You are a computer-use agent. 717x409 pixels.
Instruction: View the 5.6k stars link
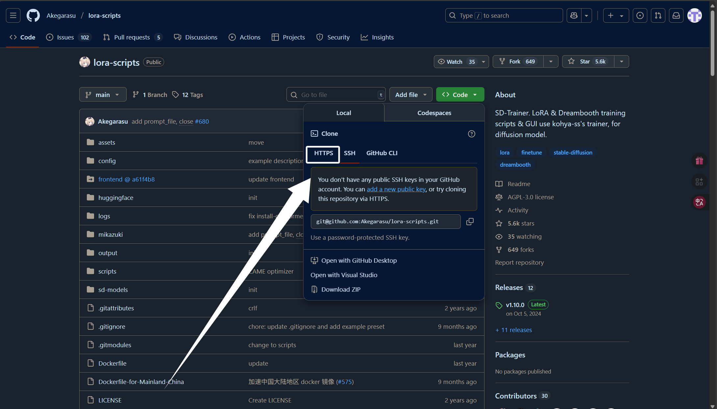[515, 223]
